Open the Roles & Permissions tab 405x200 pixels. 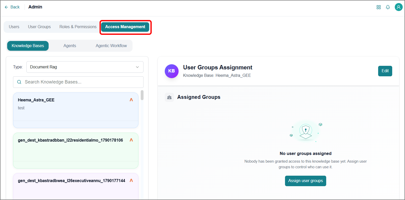coord(78,27)
